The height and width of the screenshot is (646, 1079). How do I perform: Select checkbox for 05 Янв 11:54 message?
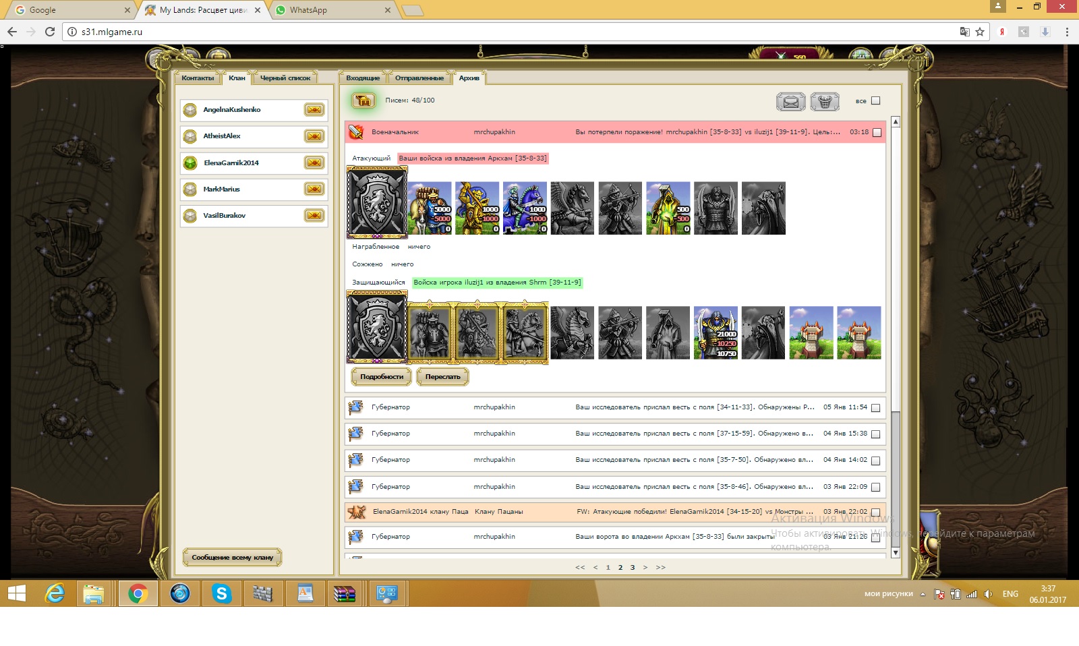click(875, 408)
